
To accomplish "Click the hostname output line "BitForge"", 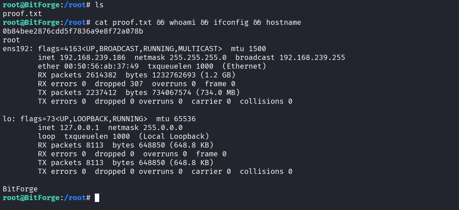I will pos(20,189).
